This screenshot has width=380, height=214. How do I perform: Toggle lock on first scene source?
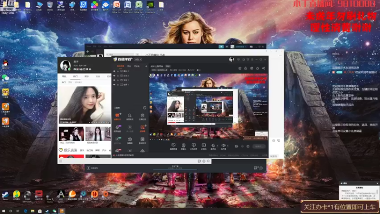(x=118, y=71)
